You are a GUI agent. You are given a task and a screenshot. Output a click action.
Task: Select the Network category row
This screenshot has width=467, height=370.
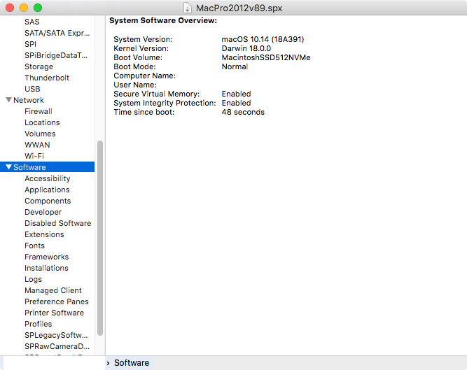(x=48, y=100)
